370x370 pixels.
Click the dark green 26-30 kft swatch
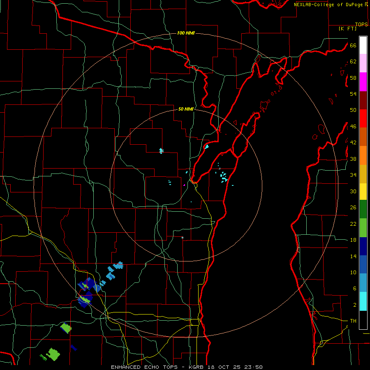[x=363, y=209]
